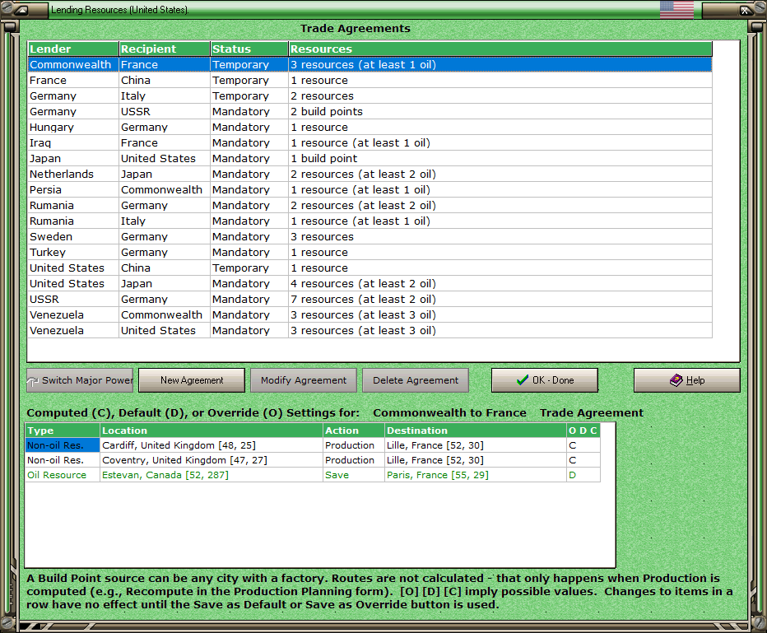This screenshot has height=633, width=767.
Task: Select the Hungary lender row
Action: [370, 128]
